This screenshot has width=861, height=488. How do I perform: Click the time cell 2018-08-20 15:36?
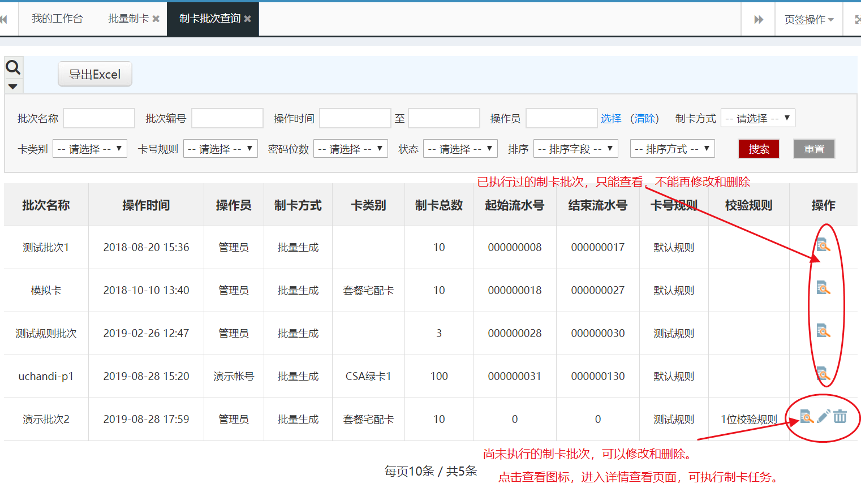coord(146,248)
